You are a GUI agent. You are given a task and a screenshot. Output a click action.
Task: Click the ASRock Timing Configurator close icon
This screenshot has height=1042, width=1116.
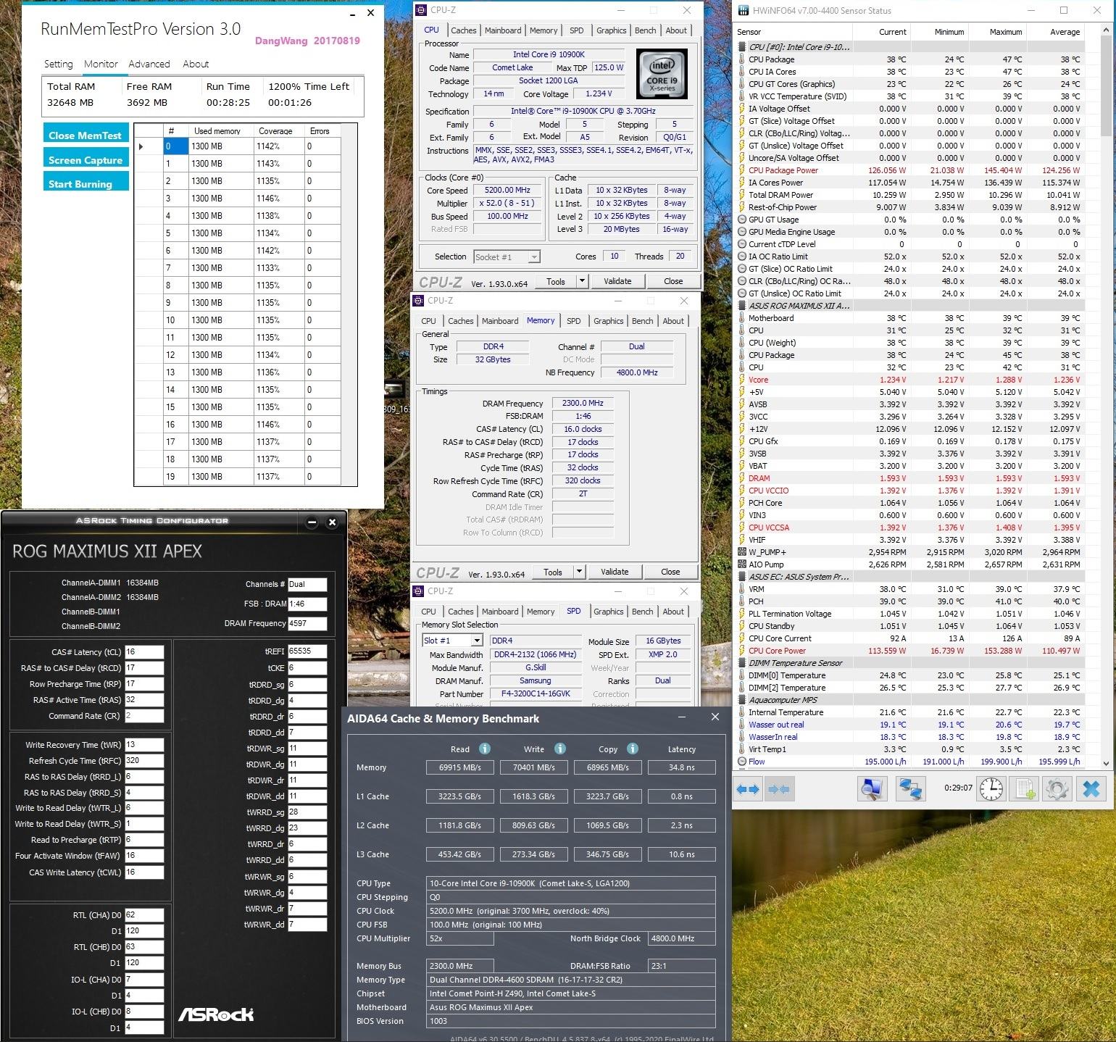pyautogui.click(x=332, y=522)
